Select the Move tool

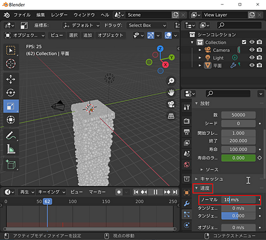(11, 79)
